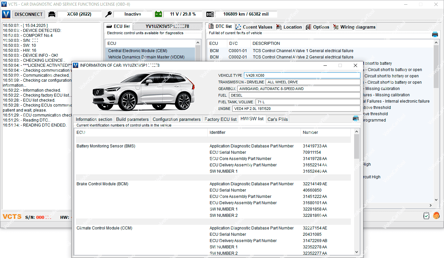Click the DESCRIPTION column header
Image resolution: width=444 pixels, height=258 pixels.
point(341,43)
